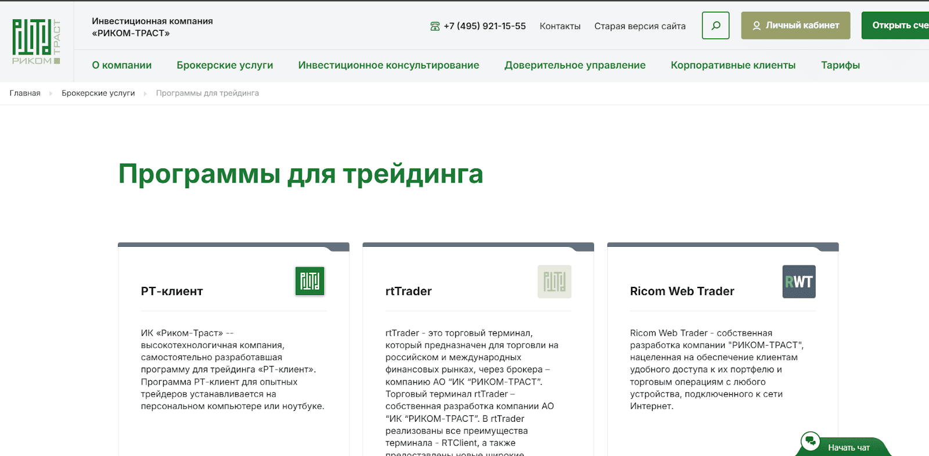This screenshot has height=456, width=929.
Task: Open the О компании menu
Action: click(x=122, y=65)
